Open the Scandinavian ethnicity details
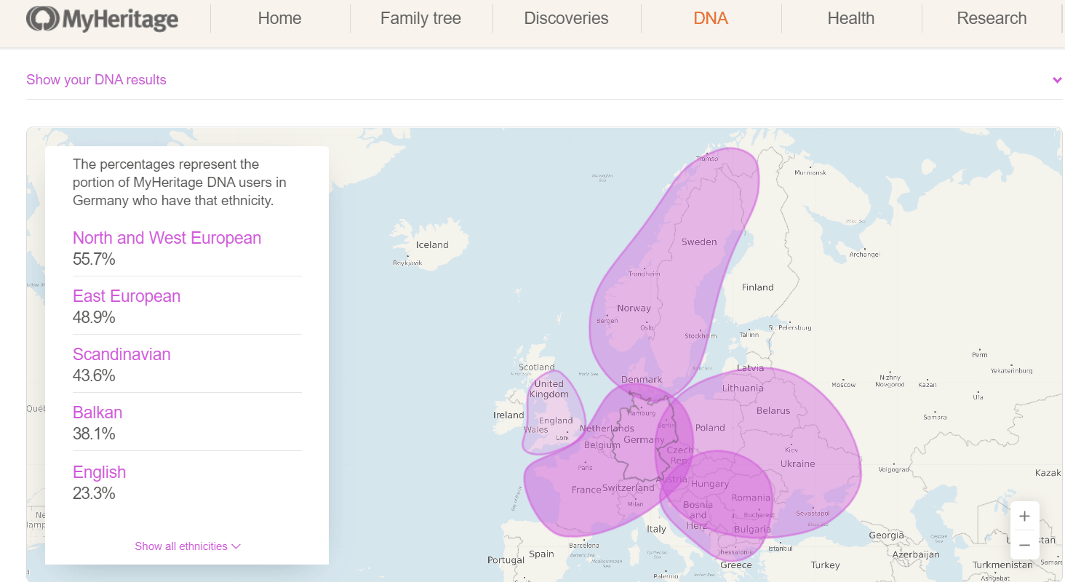Image resolution: width=1065 pixels, height=582 pixels. click(121, 354)
